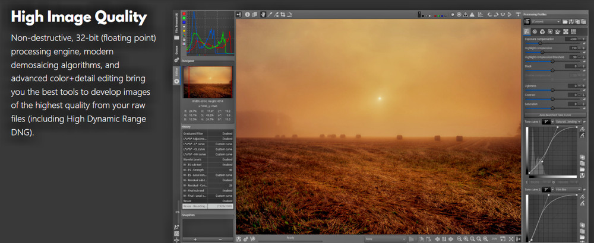Edit current image in external editor
Screen dimensions: 594x243
[x=252, y=239]
